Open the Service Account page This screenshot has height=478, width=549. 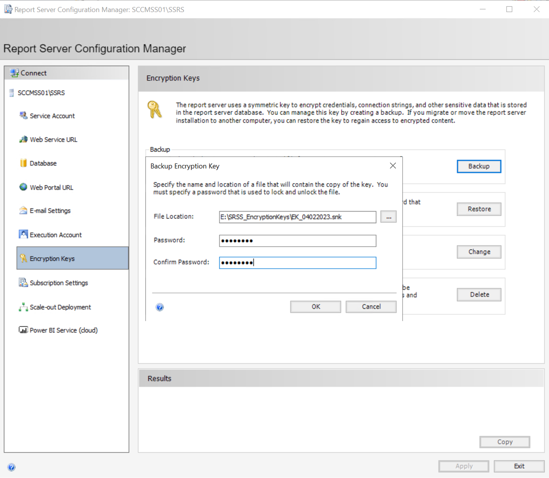tap(52, 116)
